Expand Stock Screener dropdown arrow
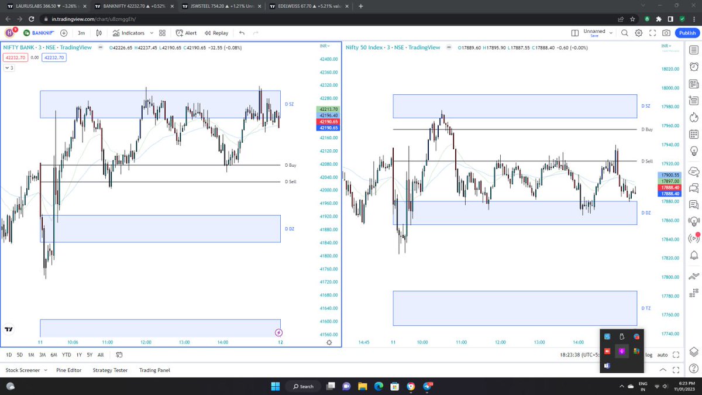Image resolution: width=702 pixels, height=395 pixels. click(x=44, y=370)
